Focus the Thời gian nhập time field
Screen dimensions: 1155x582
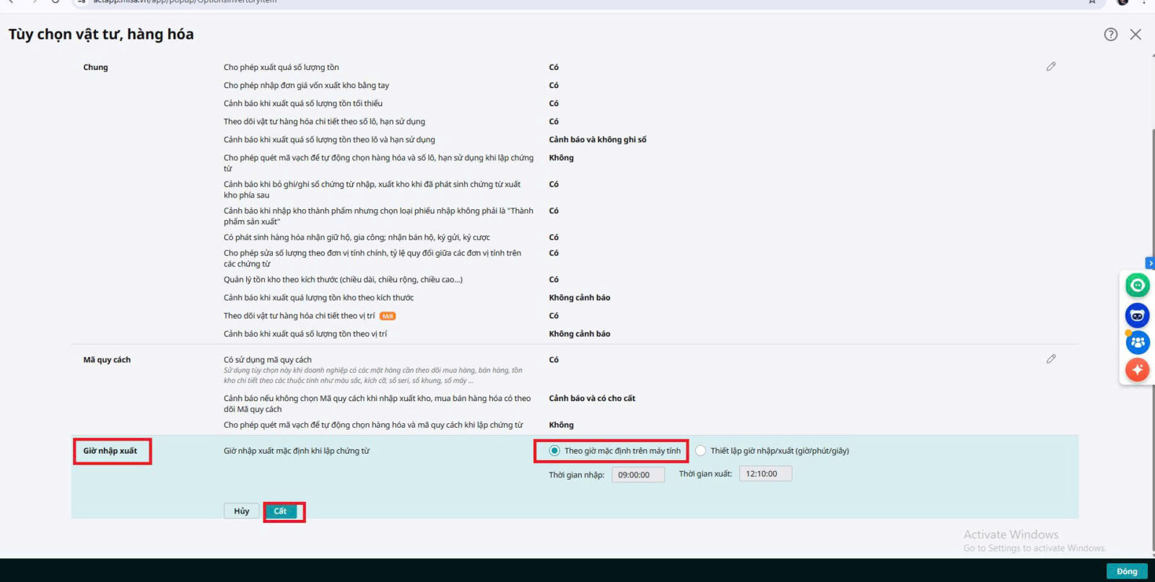[x=638, y=475]
